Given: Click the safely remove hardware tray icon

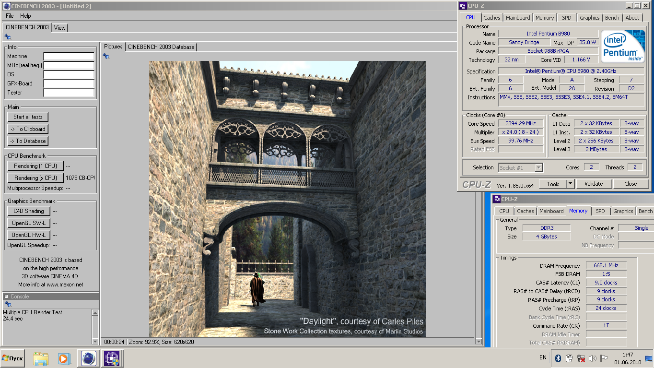Looking at the screenshot, I should 569,358.
